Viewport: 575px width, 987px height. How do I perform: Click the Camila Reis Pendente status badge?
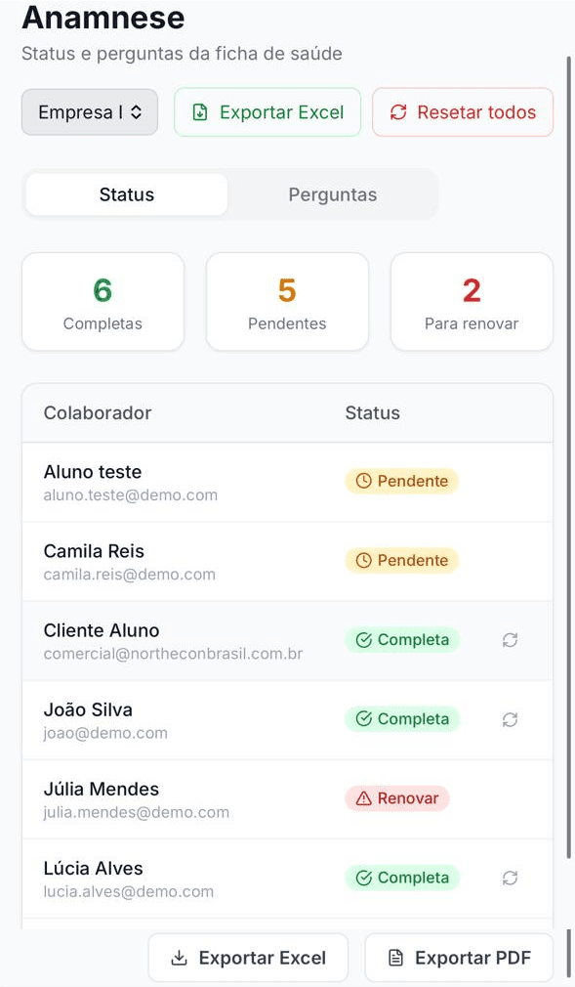point(402,560)
